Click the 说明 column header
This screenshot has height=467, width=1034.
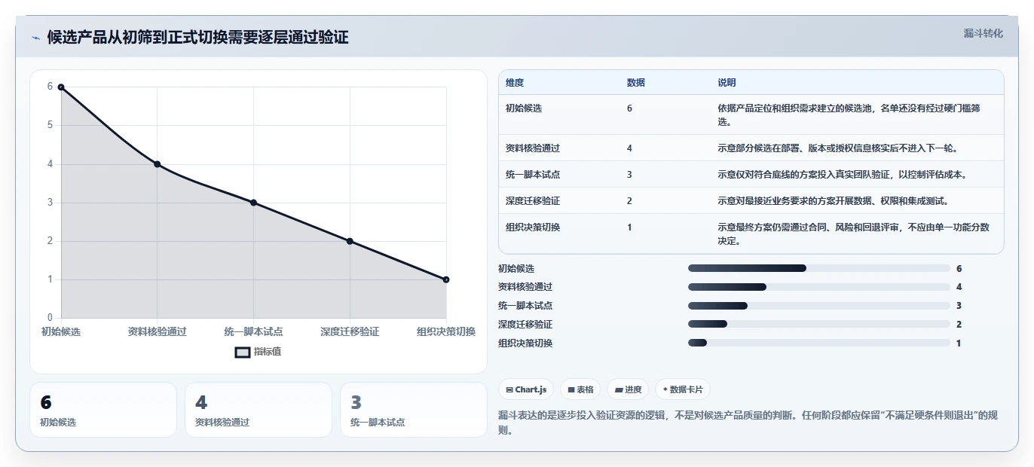tap(727, 83)
